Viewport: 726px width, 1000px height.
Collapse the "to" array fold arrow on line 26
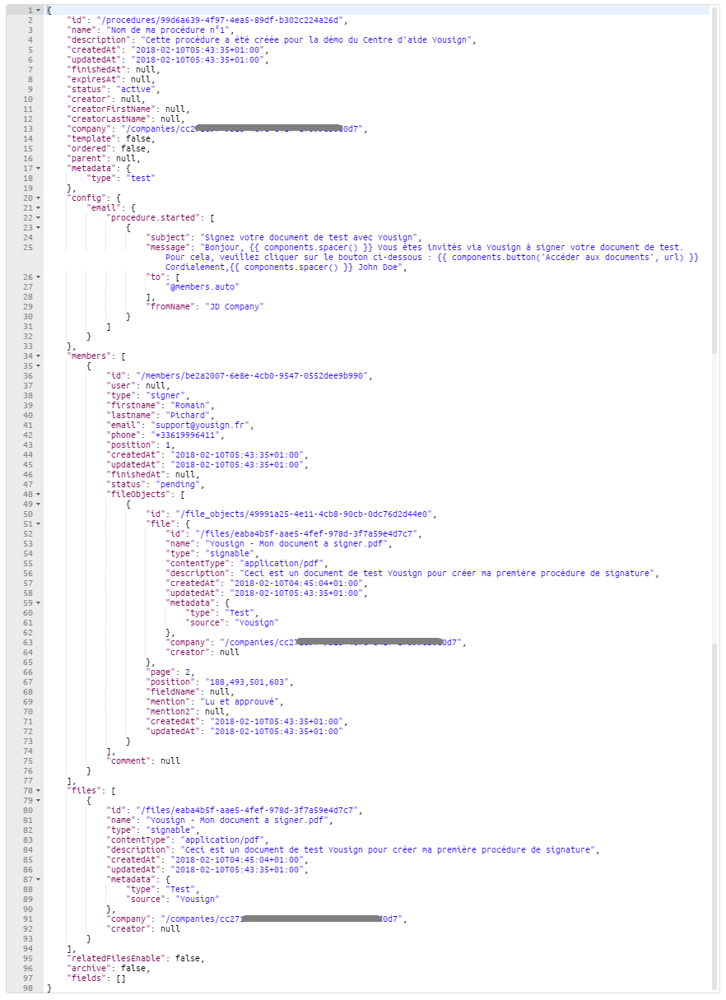point(39,277)
